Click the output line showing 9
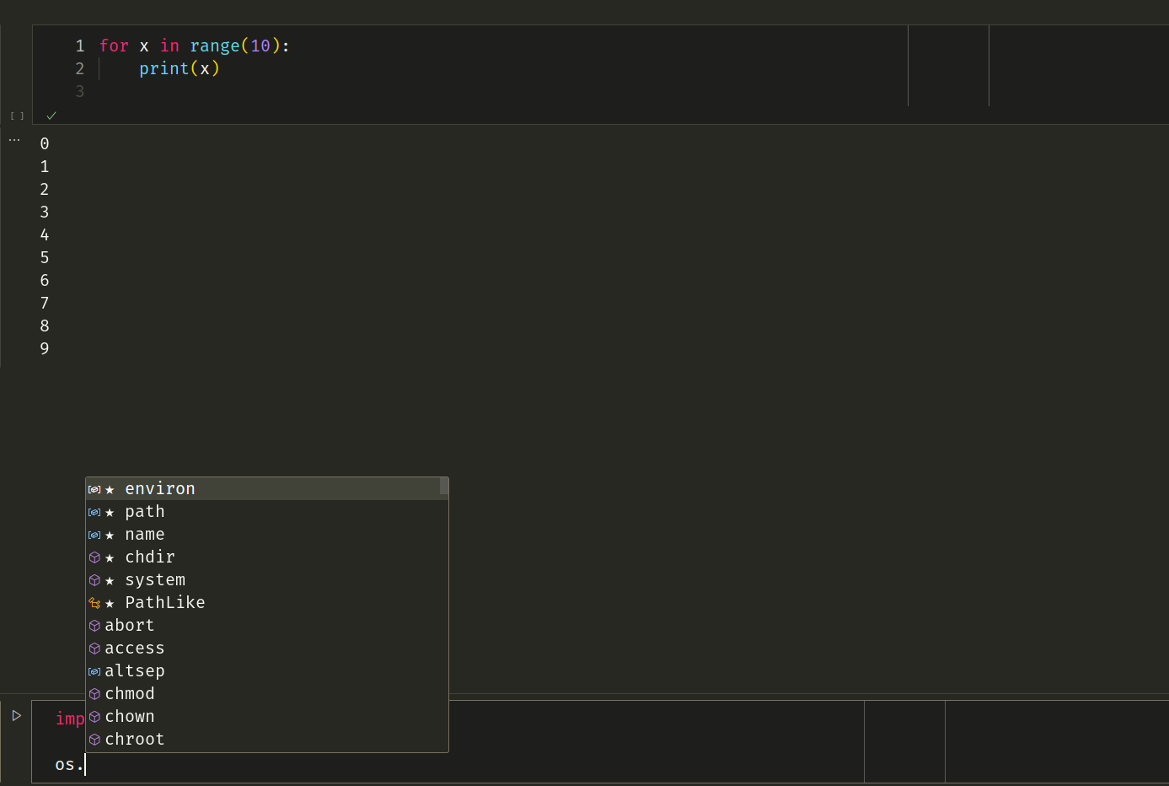This screenshot has height=786, width=1169. click(44, 348)
